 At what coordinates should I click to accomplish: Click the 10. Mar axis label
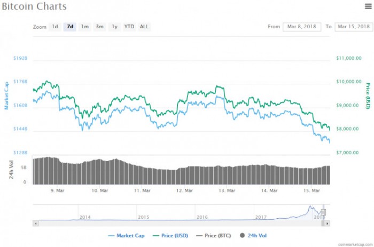click(x=100, y=190)
